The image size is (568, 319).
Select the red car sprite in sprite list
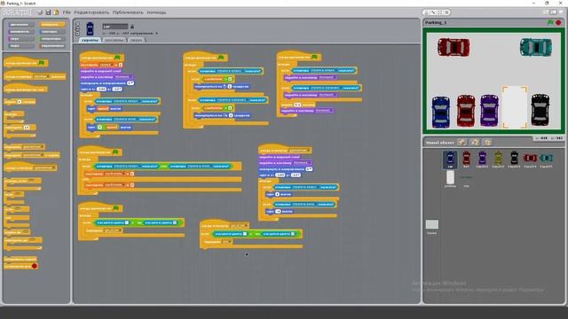[466, 159]
